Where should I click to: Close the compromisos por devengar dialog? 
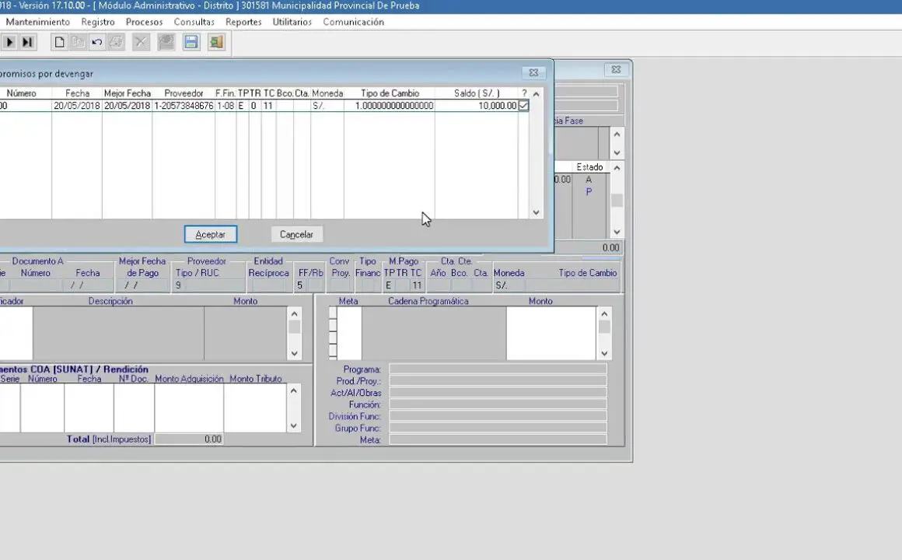pyautogui.click(x=533, y=72)
